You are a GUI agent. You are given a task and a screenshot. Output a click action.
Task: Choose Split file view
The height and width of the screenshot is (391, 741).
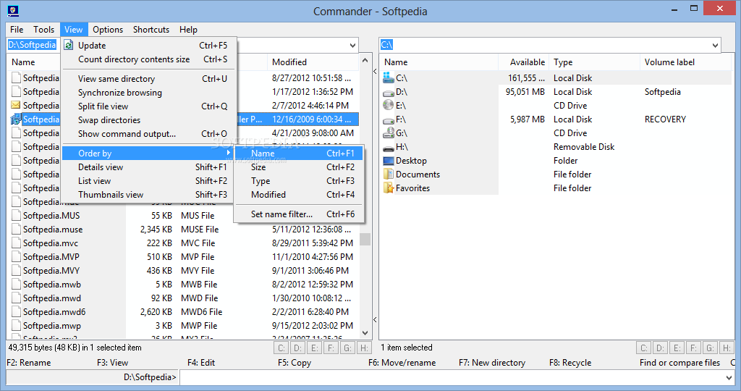click(148, 106)
